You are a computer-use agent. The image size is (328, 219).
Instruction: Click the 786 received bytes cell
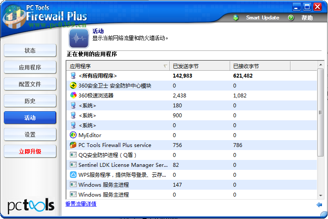(x=237, y=145)
